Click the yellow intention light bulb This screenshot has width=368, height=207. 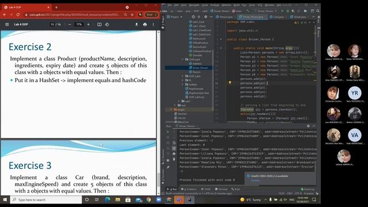coord(230,83)
